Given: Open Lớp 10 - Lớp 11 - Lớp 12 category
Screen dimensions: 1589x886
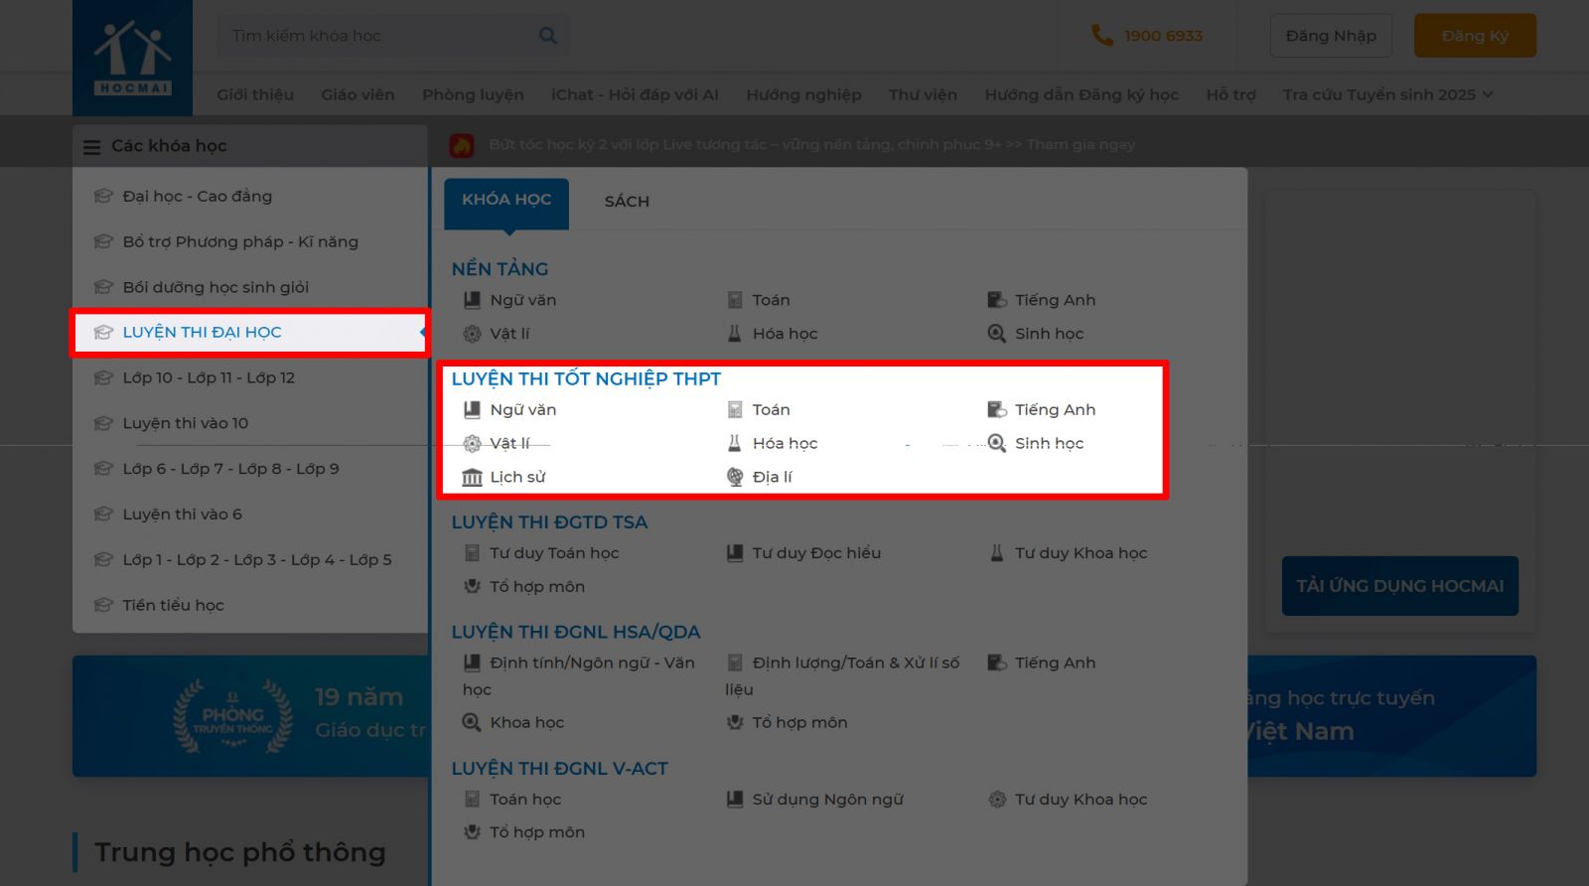Looking at the screenshot, I should (250, 378).
